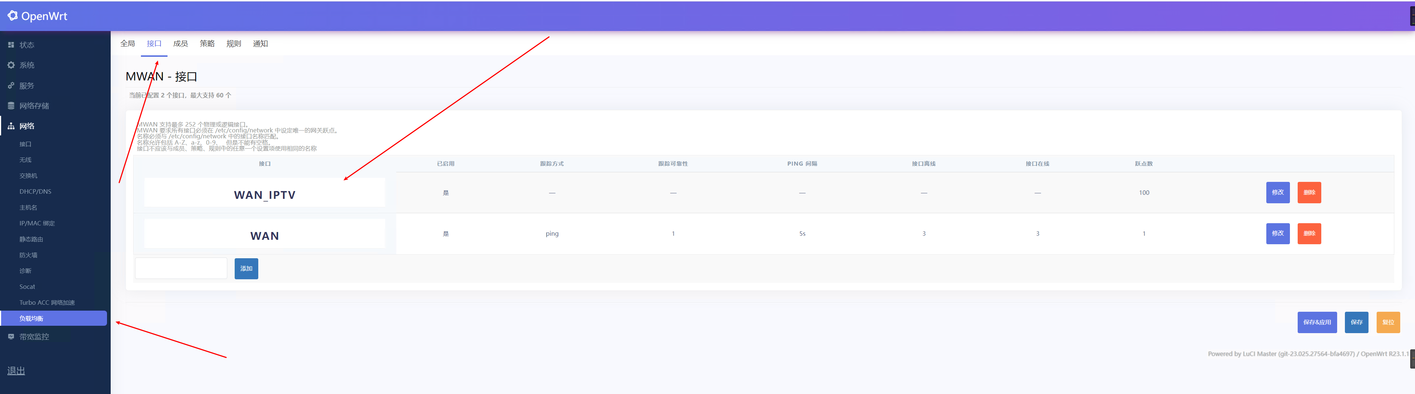Switch to the 规则 tab

click(x=234, y=44)
